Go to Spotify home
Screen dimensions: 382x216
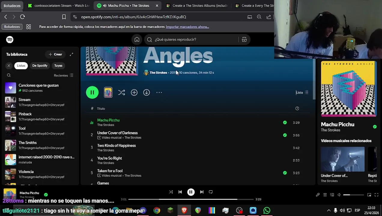click(x=137, y=40)
